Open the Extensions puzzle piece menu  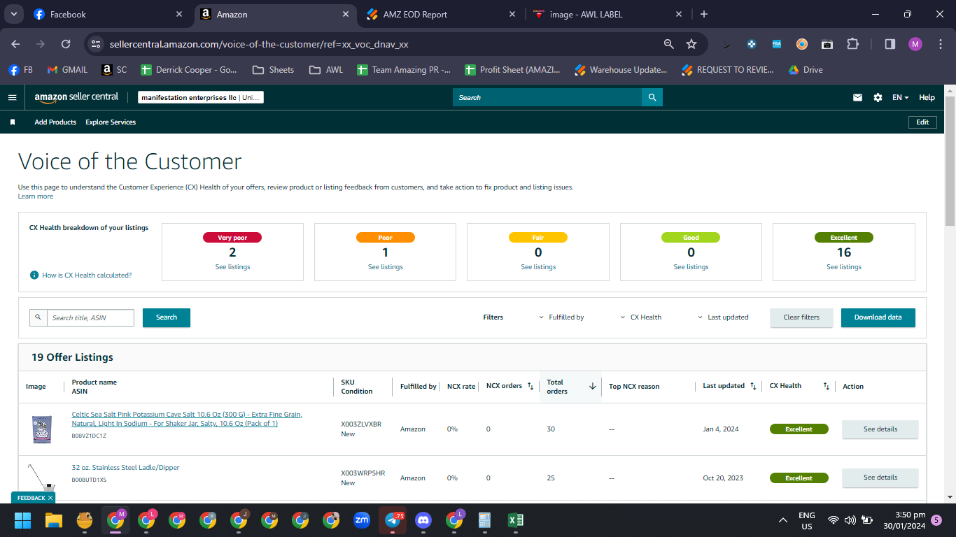pyautogui.click(x=852, y=44)
